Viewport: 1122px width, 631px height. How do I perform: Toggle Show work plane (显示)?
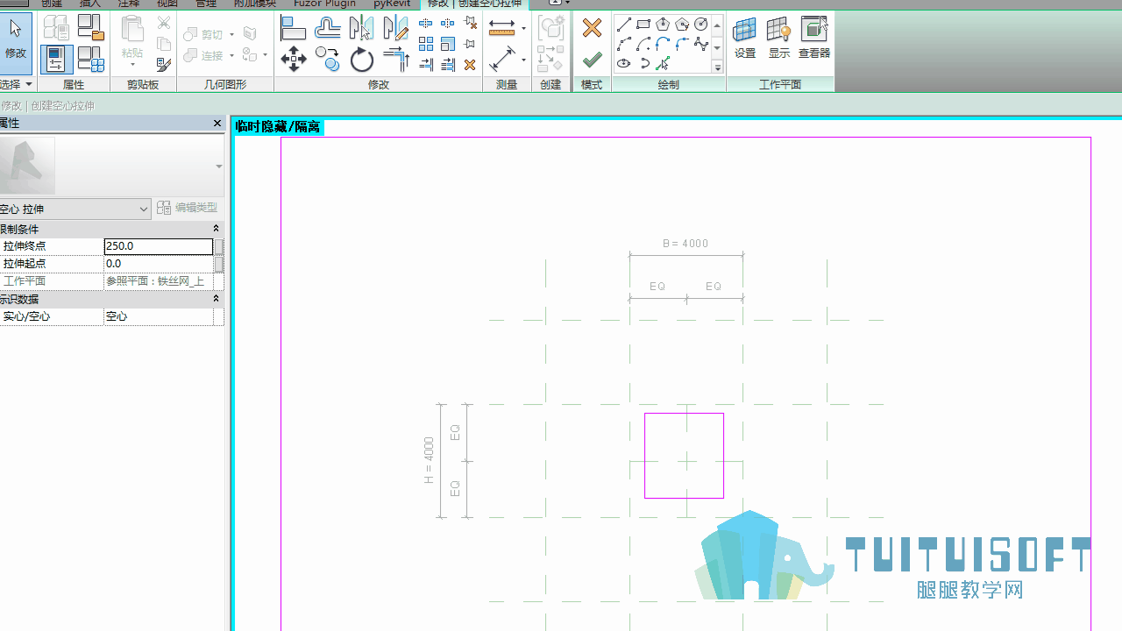pos(779,39)
